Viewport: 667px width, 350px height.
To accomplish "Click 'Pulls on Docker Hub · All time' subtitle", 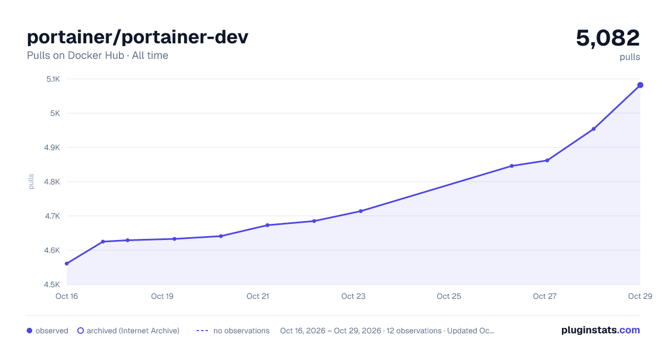I will click(x=97, y=56).
